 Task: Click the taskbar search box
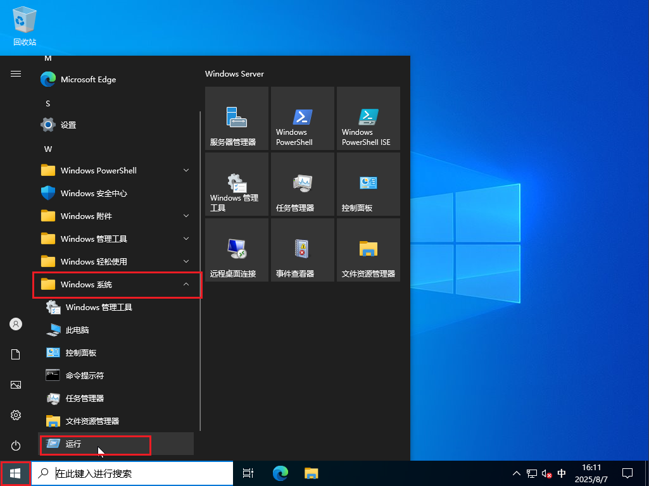pyautogui.click(x=132, y=473)
